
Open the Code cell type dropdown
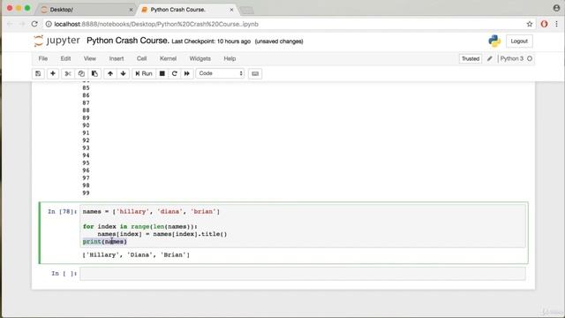coord(220,73)
